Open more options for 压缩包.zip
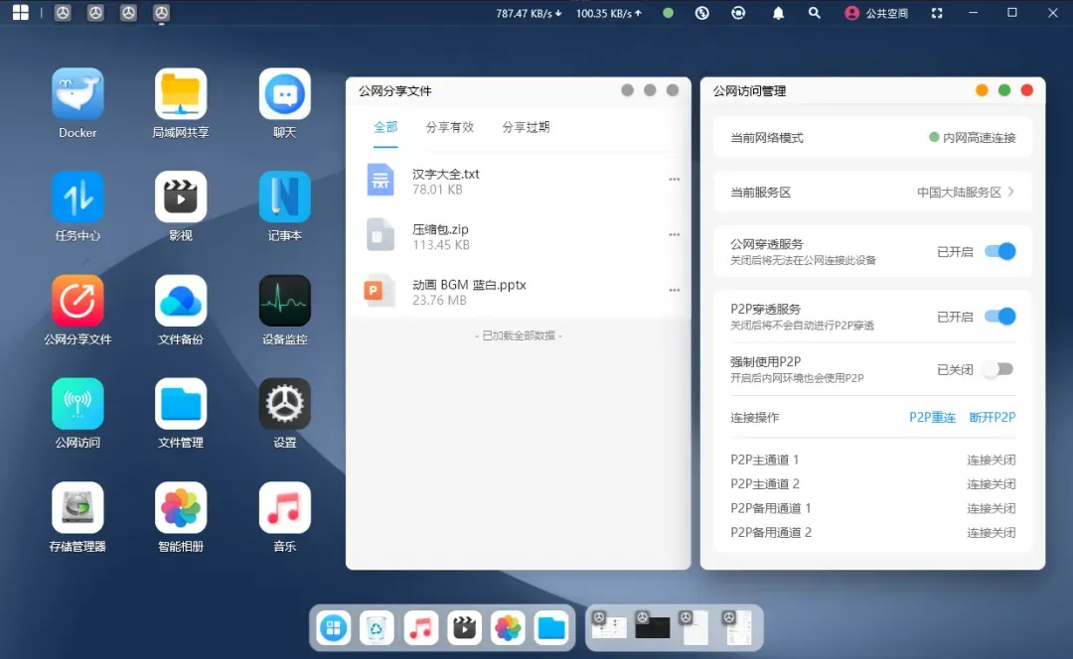1073x659 pixels. [674, 235]
